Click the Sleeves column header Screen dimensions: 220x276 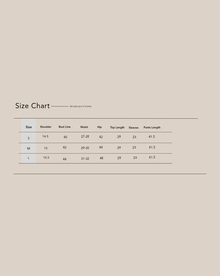click(134, 128)
